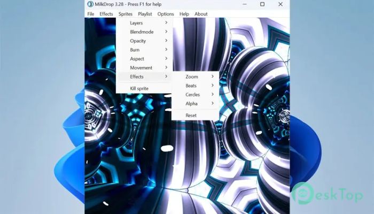Open the Playlist menu
The image size is (374, 214).
pos(145,14)
